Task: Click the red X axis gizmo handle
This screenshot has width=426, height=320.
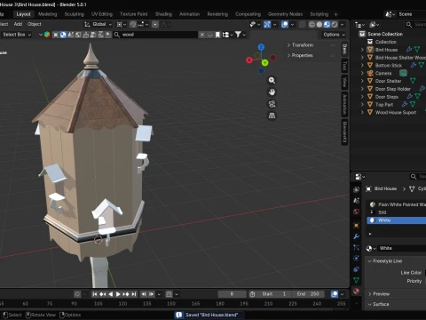Action: pyautogui.click(x=249, y=60)
